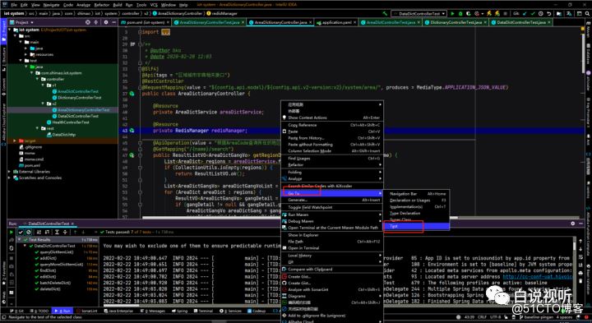Click Git rollback arrow icon

548,14
